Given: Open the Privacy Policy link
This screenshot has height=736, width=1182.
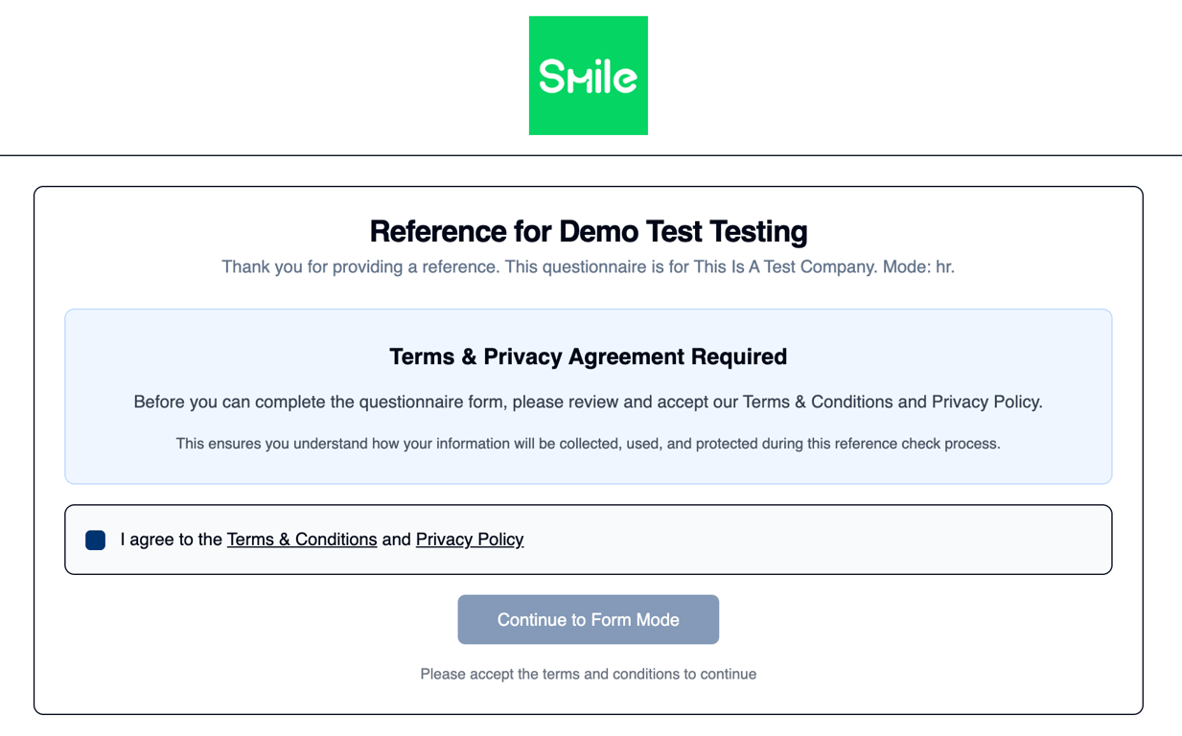Looking at the screenshot, I should click(x=470, y=540).
